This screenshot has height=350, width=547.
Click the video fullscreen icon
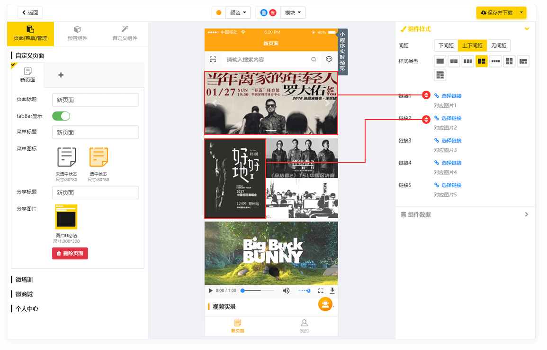tap(321, 290)
